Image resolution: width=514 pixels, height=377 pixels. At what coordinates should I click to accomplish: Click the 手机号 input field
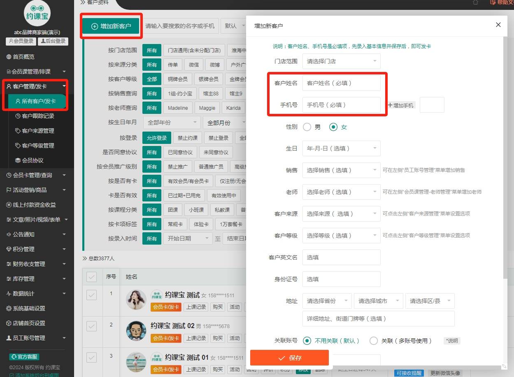click(341, 105)
